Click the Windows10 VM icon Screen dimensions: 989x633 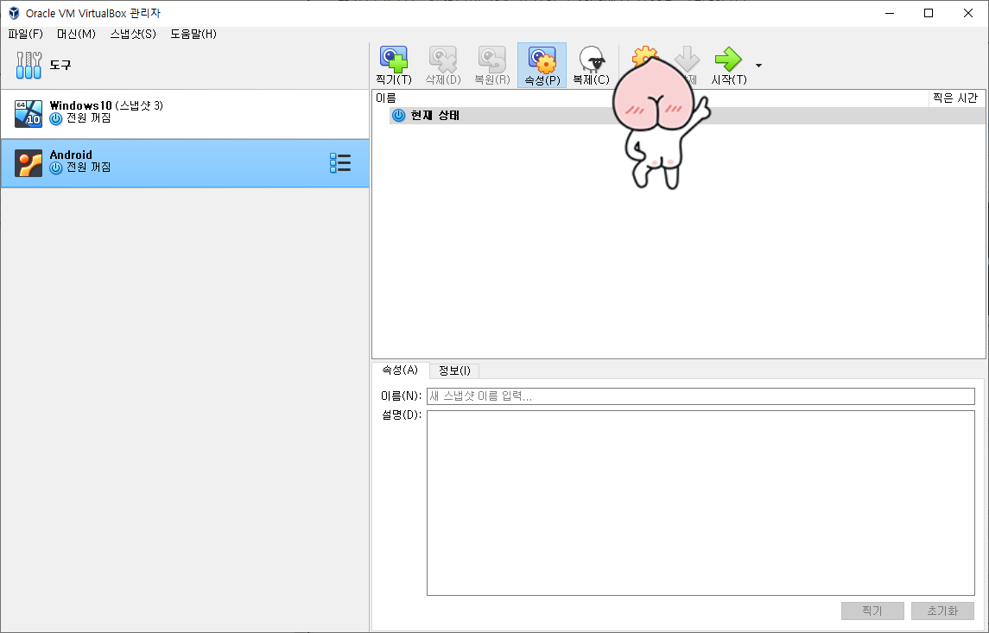(x=29, y=113)
